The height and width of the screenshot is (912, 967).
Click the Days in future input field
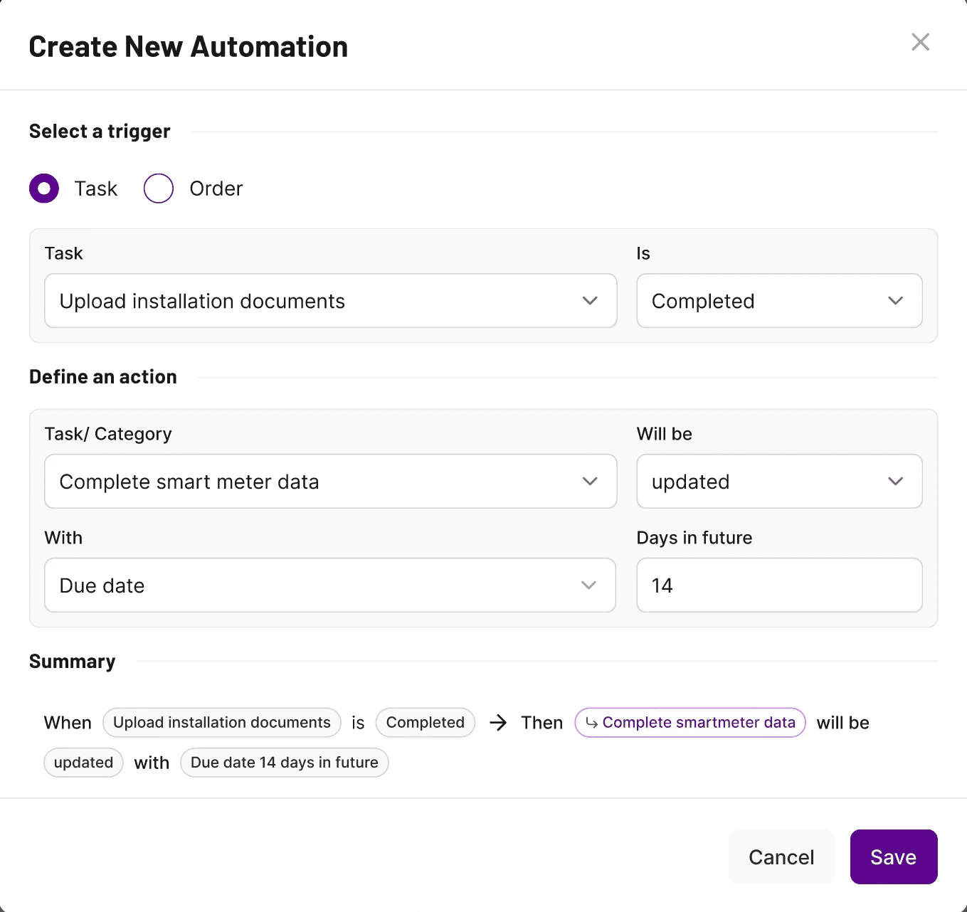[x=779, y=585]
